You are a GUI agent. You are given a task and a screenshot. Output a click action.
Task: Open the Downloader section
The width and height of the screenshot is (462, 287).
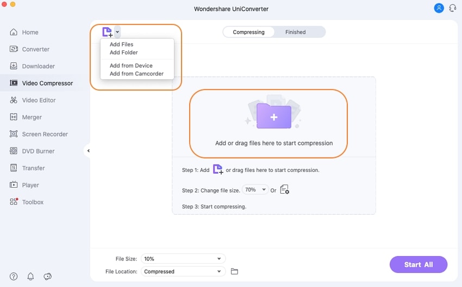tap(32, 66)
